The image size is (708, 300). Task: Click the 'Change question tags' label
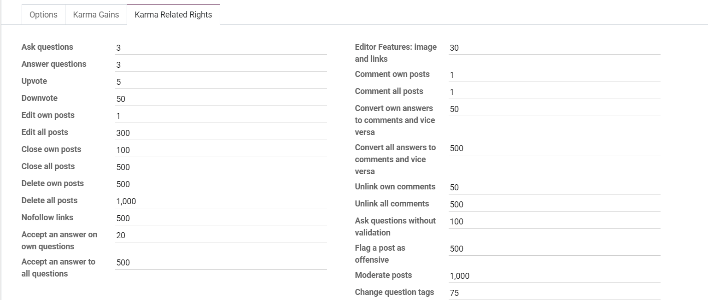point(395,292)
